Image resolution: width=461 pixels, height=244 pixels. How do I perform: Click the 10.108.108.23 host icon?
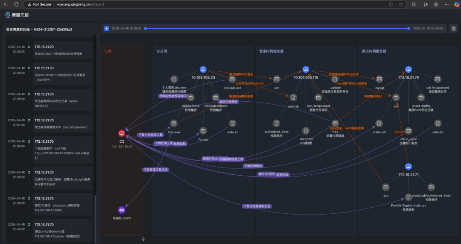(203, 69)
